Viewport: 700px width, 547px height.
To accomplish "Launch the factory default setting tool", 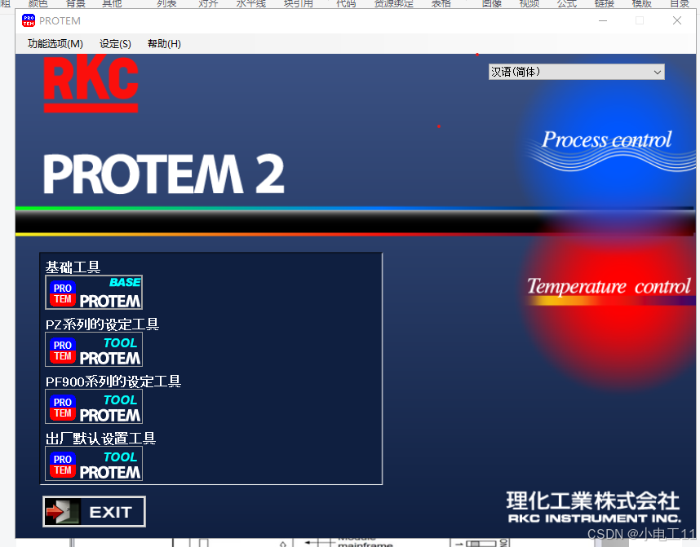I will (94, 464).
